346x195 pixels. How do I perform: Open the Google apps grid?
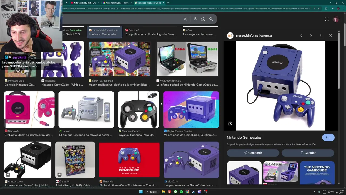click(327, 19)
